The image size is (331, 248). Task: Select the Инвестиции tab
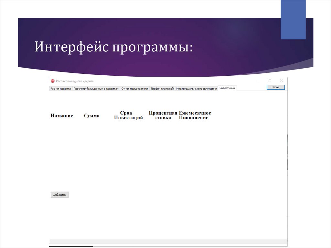(x=227, y=88)
